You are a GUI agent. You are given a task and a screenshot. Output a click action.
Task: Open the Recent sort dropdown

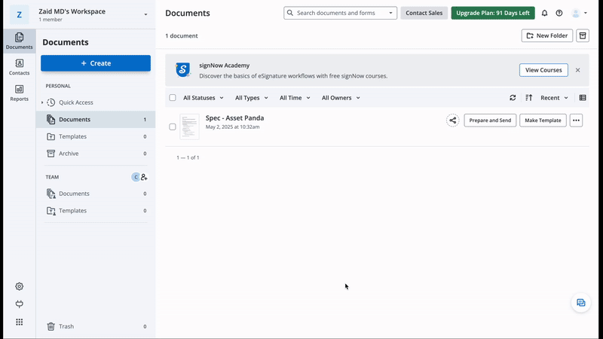pyautogui.click(x=554, y=98)
